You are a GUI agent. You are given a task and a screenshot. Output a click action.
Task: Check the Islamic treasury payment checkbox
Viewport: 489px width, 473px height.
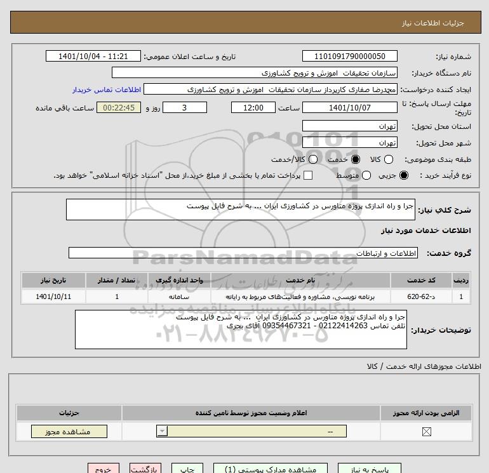pos(308,175)
